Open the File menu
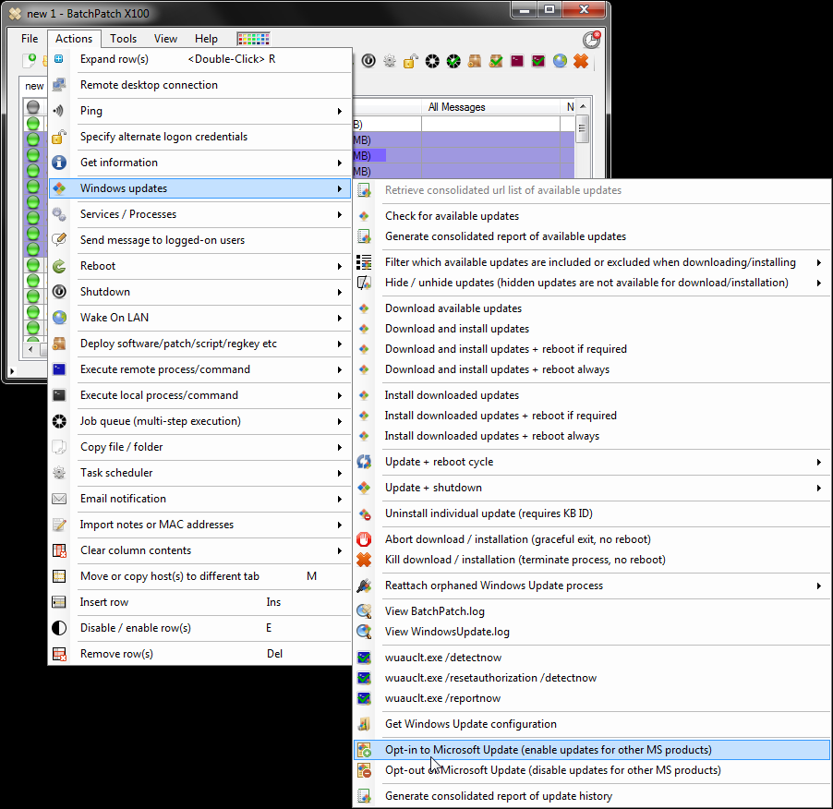Image resolution: width=833 pixels, height=809 pixels. point(30,39)
